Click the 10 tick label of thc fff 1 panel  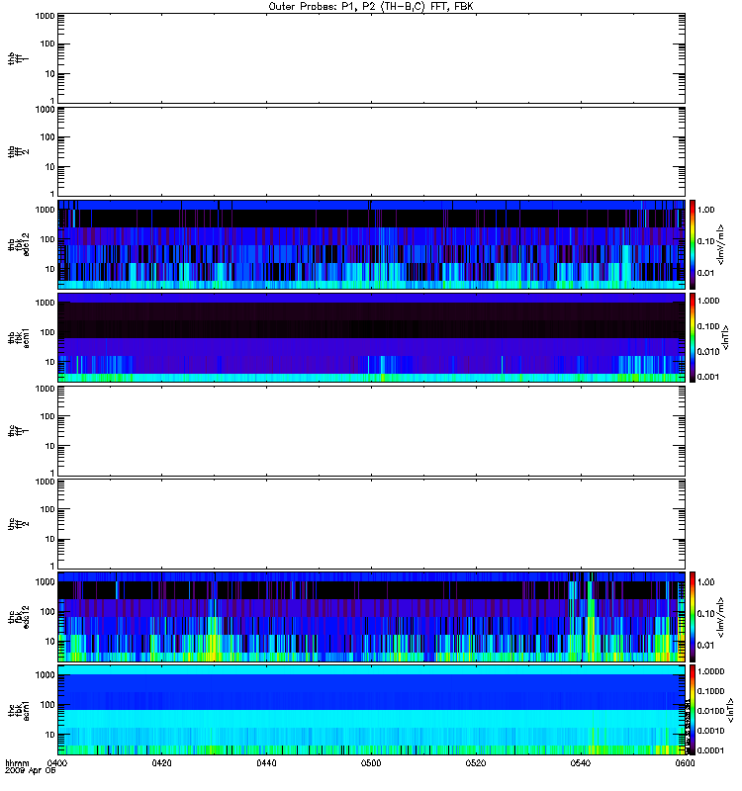pos(50,446)
